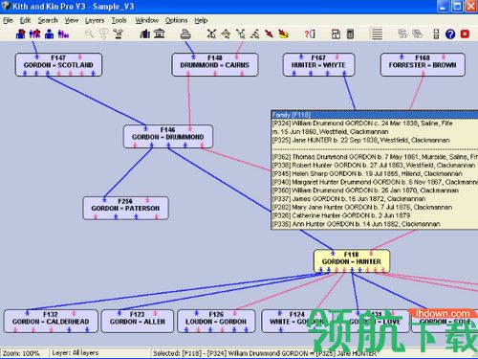Click the first tree layout icon after printer
Image resolution: width=478 pixels, height=359 pixels.
pyautogui.click(x=211, y=34)
